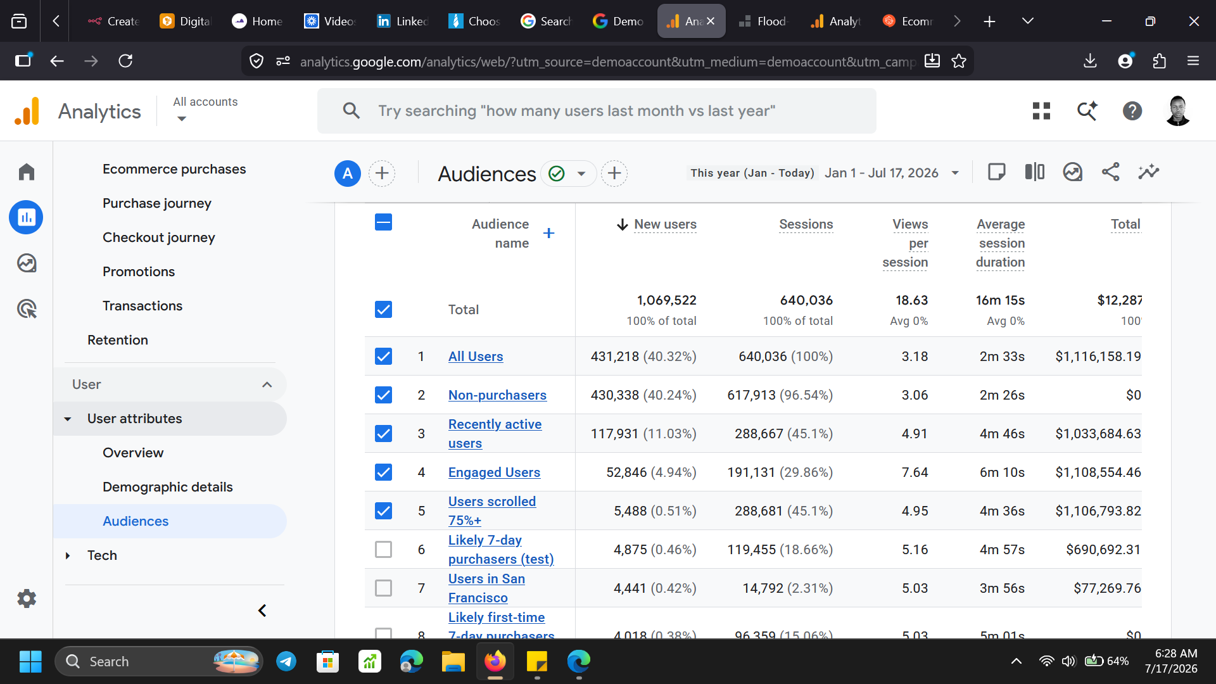Open Admin settings gear icon
The height and width of the screenshot is (684, 1216).
[27, 598]
